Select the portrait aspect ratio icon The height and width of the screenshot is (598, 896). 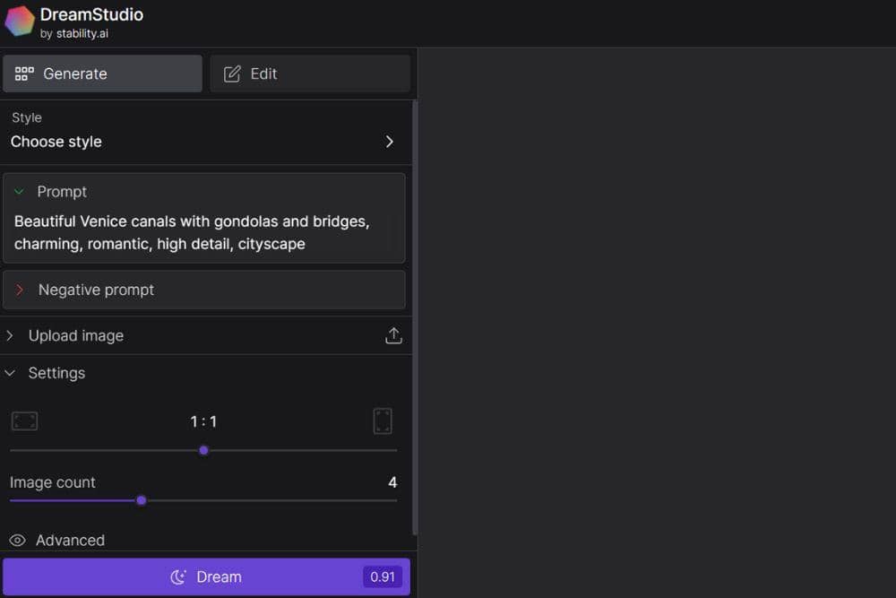tap(383, 420)
